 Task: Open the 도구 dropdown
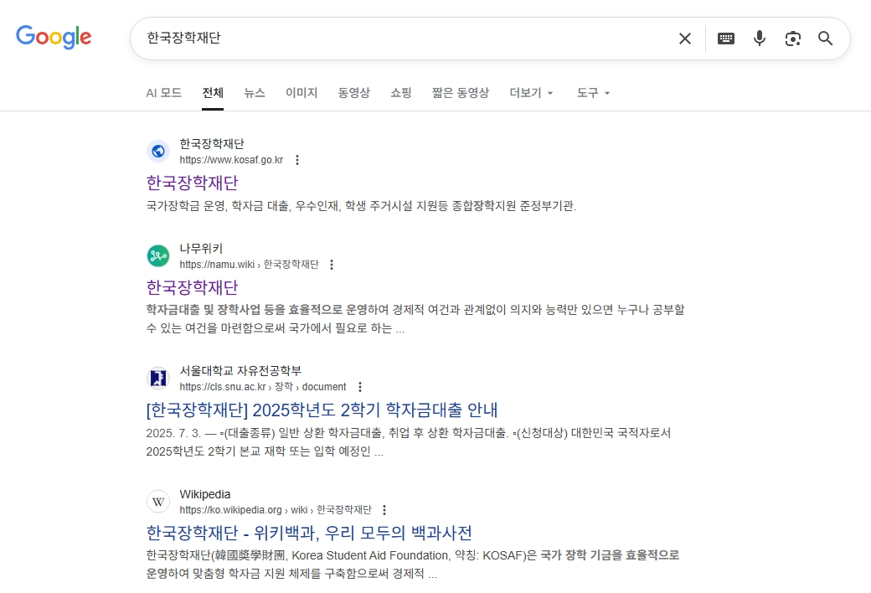point(592,93)
